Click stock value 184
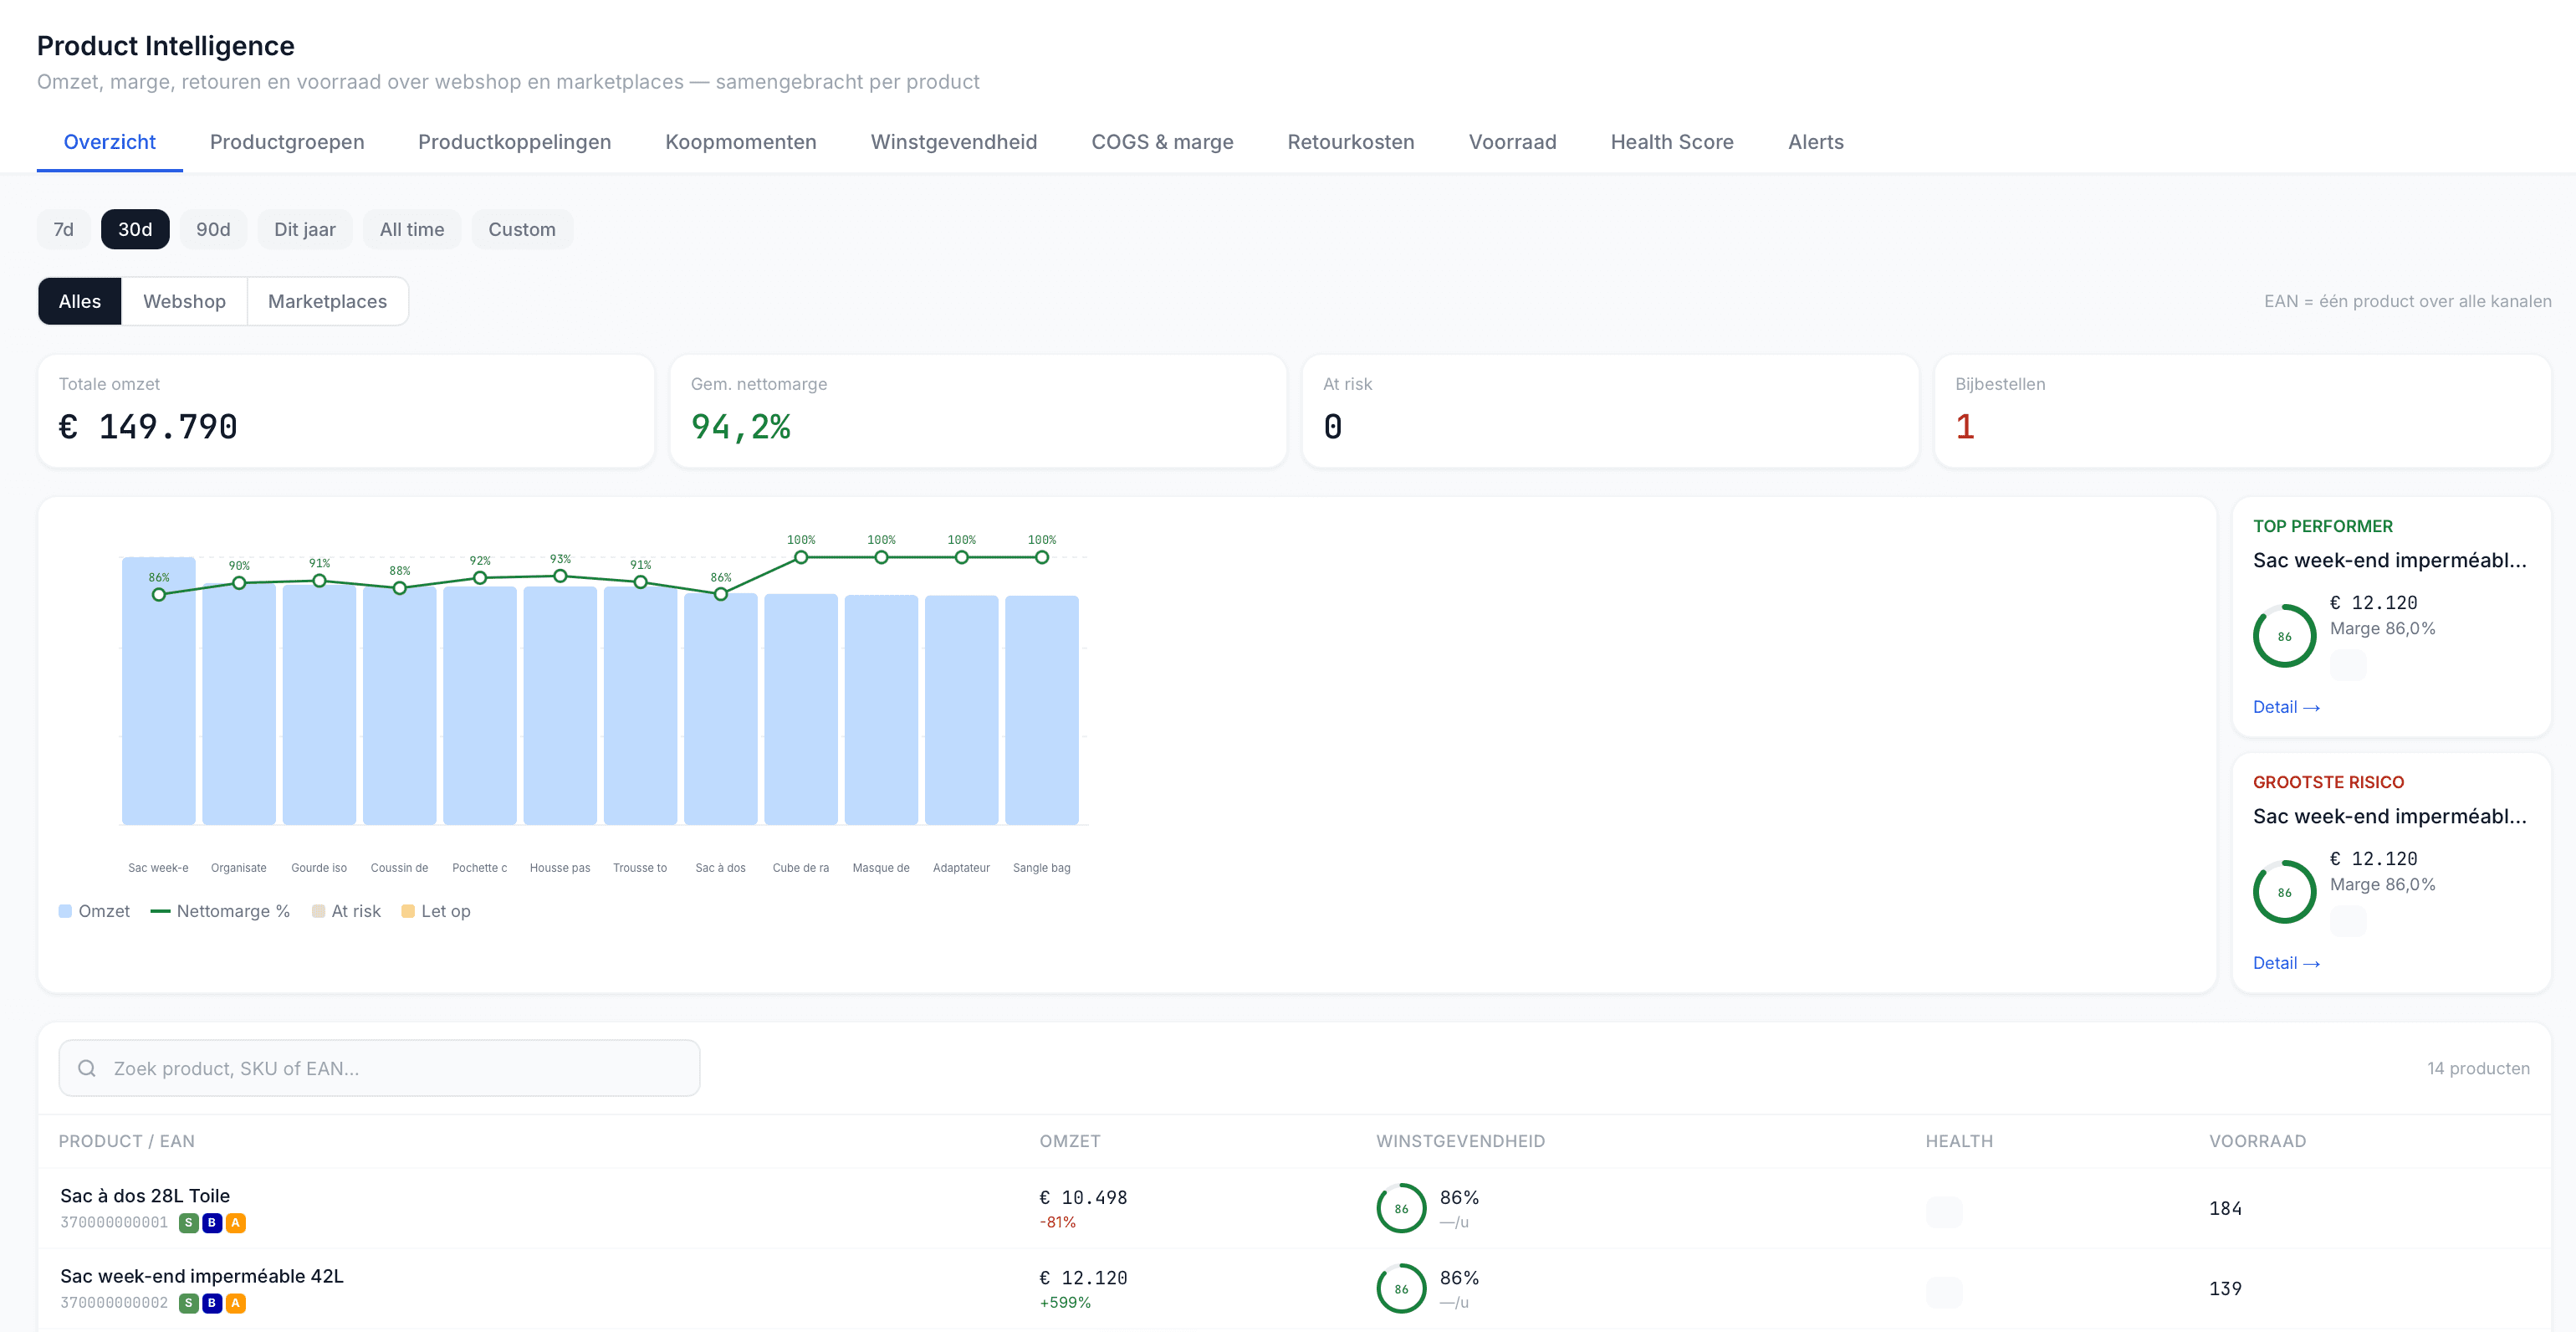Screen dimensions: 2576x1332 pos(2225,1208)
